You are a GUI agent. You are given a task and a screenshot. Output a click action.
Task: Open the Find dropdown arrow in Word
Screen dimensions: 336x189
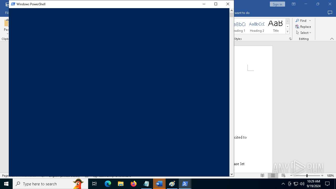[x=310, y=20]
